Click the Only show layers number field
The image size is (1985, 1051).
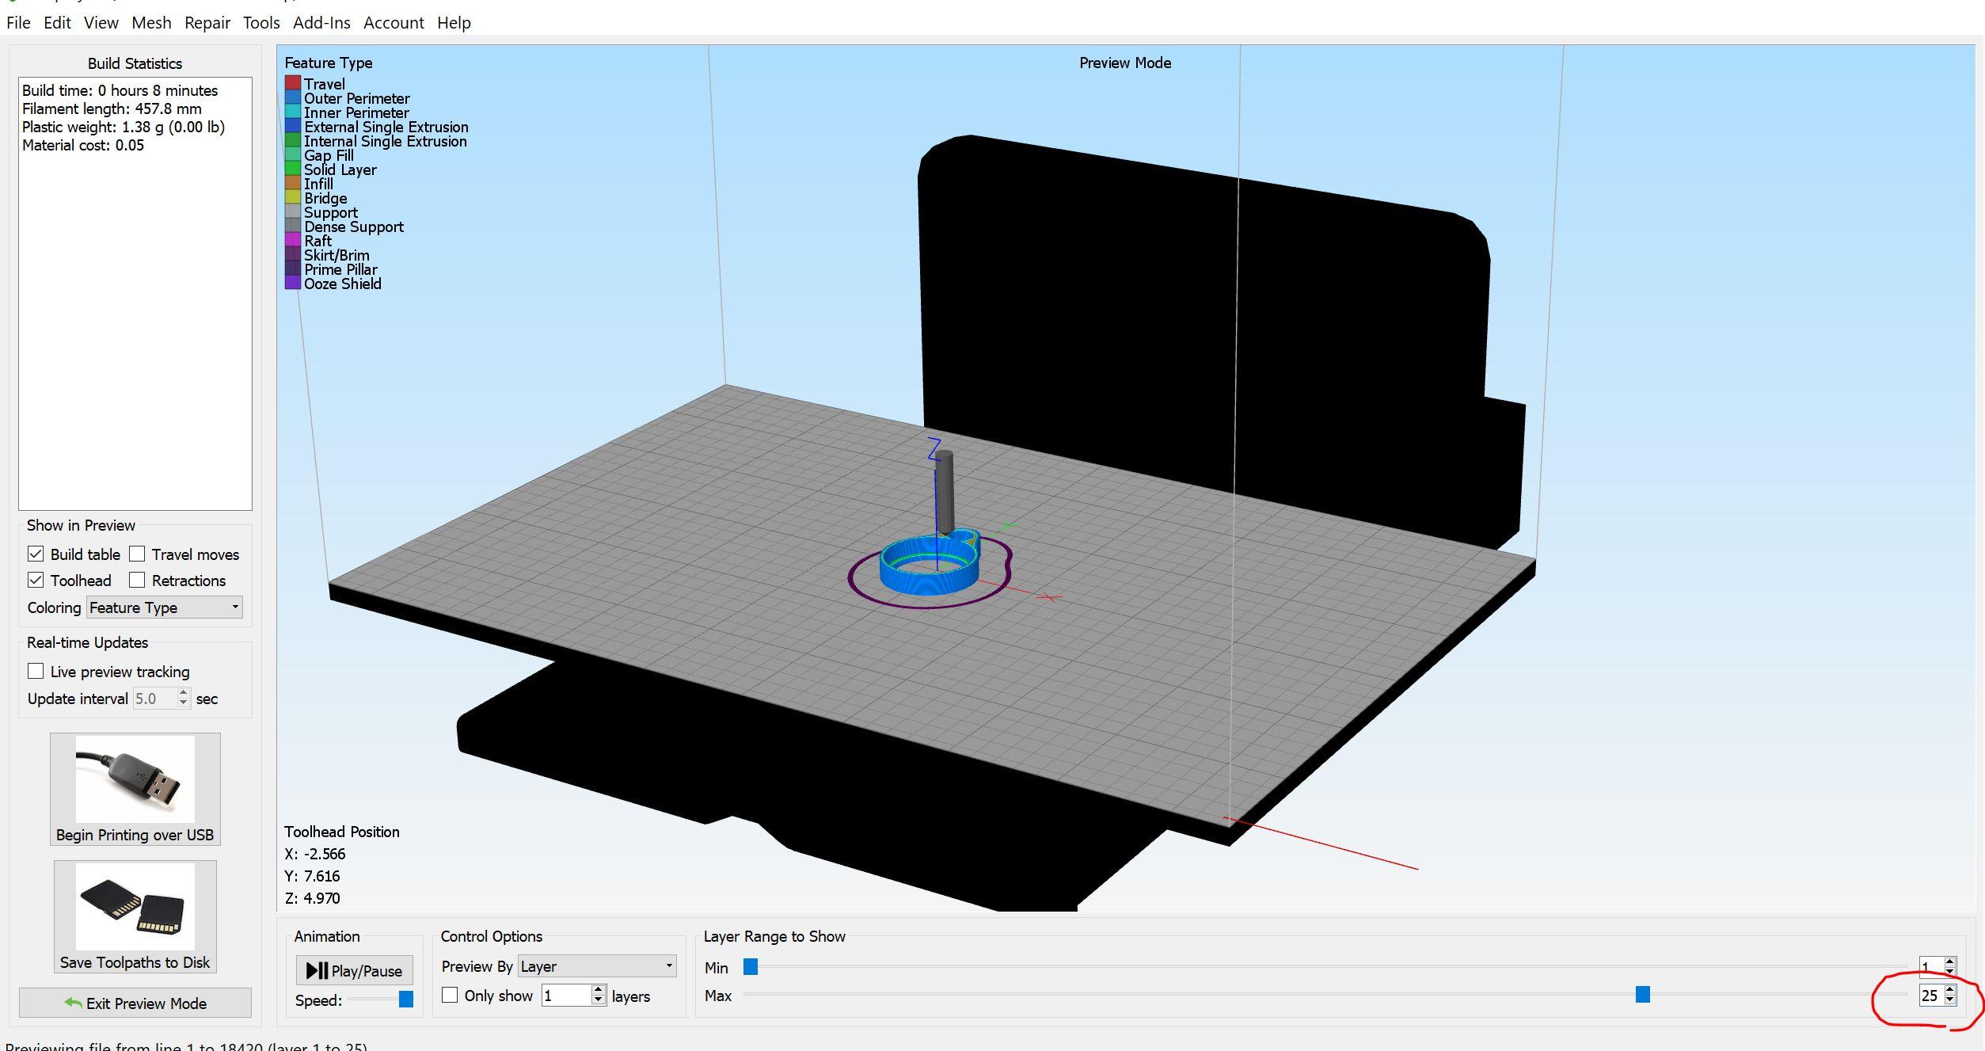pyautogui.click(x=565, y=996)
